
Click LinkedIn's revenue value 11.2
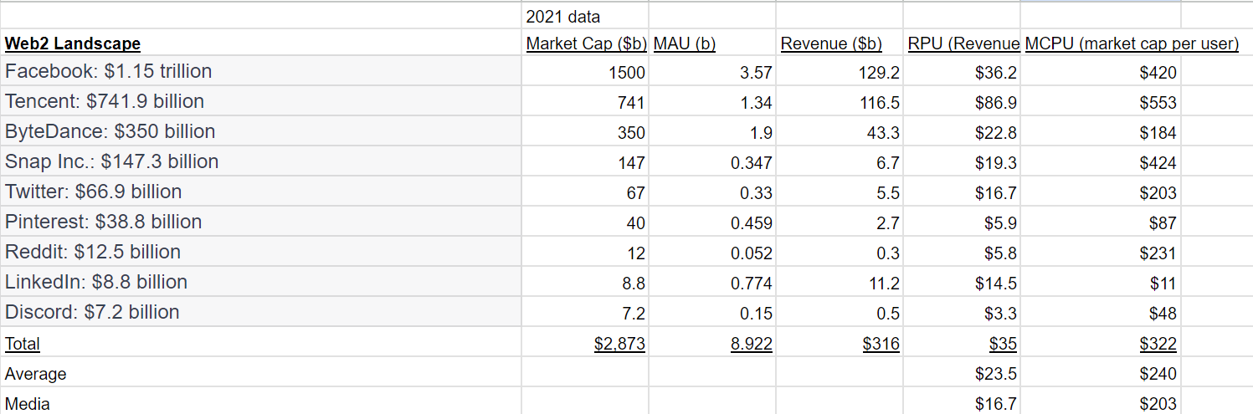coord(886,284)
